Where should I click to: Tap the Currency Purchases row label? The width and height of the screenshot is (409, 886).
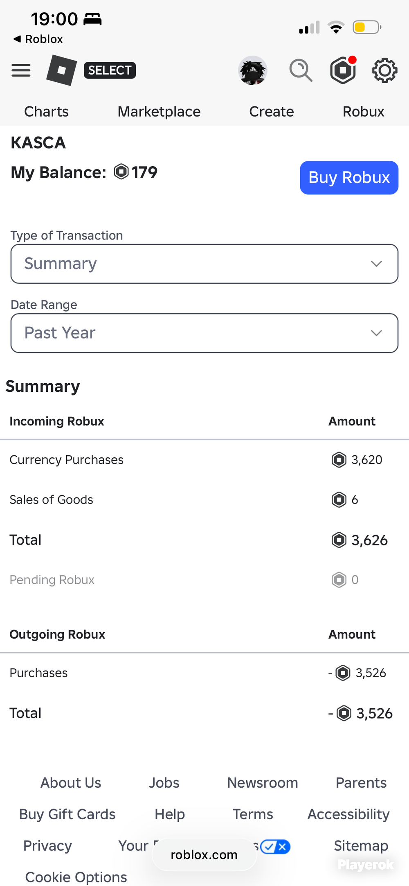coord(66,460)
